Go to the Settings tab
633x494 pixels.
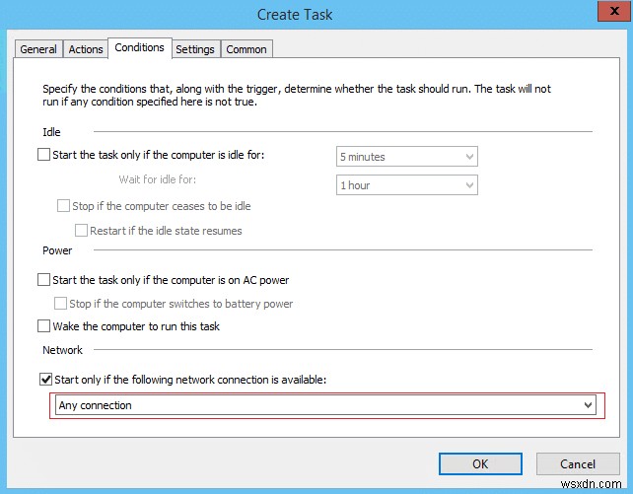[195, 49]
